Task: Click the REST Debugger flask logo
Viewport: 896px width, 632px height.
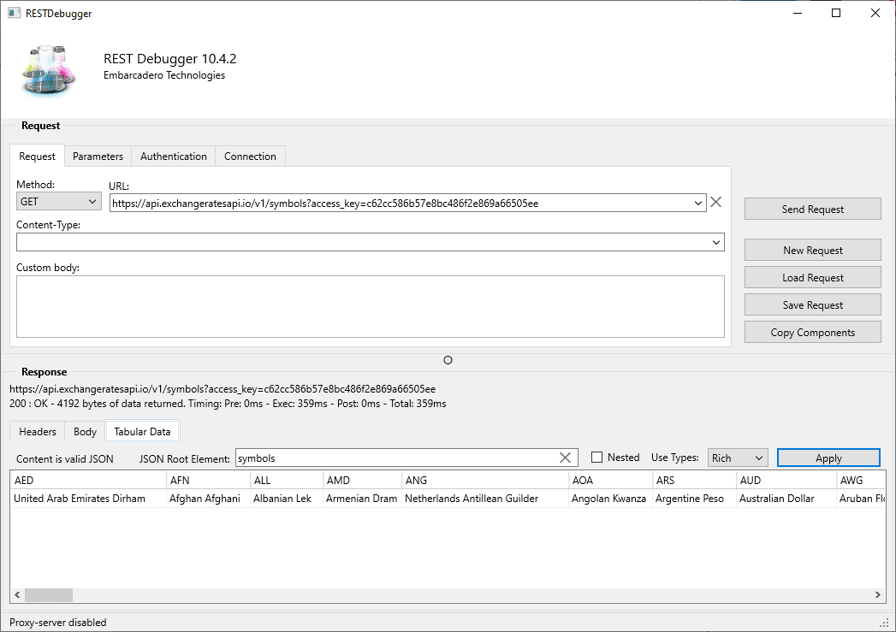Action: (x=49, y=71)
